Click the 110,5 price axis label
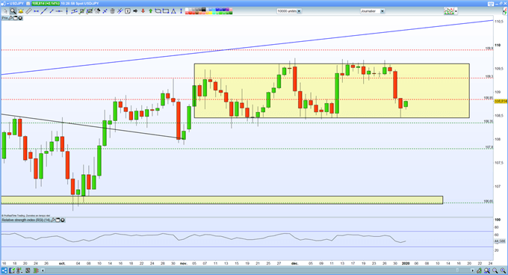Viewport: 508px width, 275px height. [498, 22]
